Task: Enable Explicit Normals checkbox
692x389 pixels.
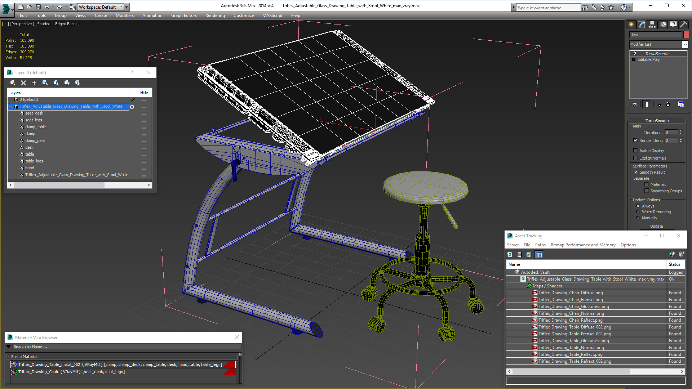Action: tap(635, 158)
